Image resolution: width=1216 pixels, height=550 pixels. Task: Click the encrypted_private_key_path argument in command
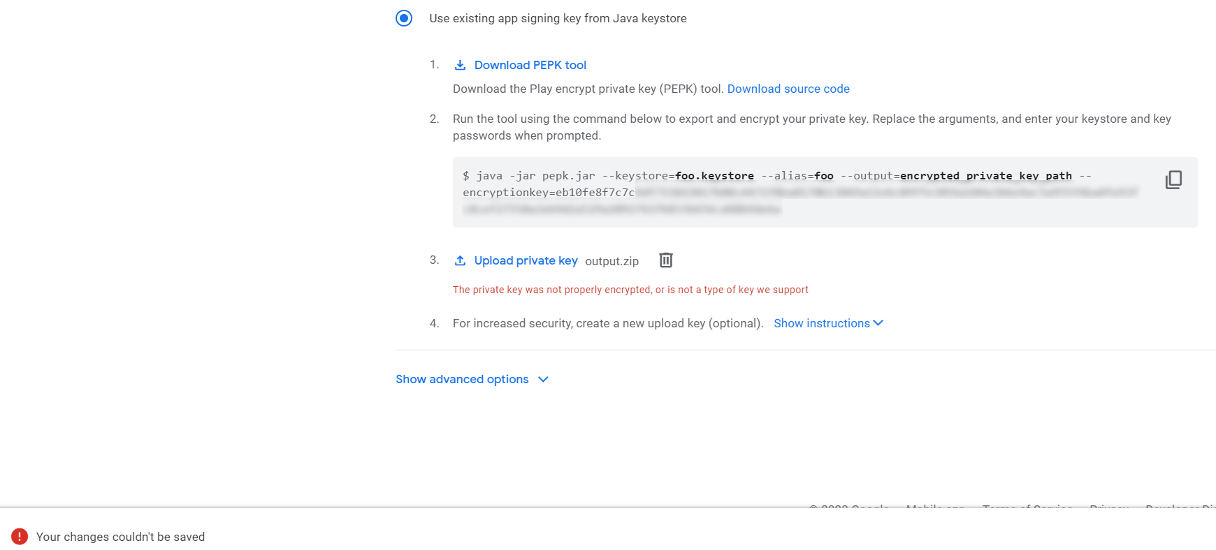click(x=985, y=176)
